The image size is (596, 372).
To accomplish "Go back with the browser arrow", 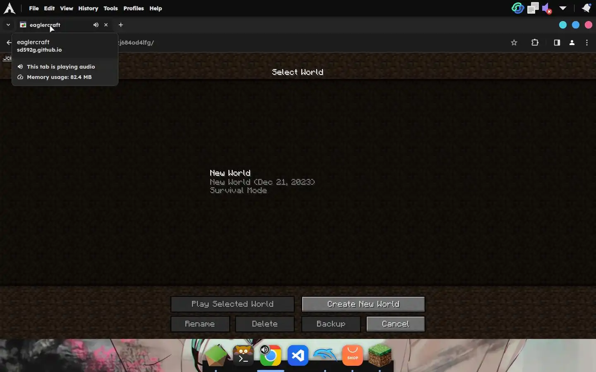I will point(9,43).
